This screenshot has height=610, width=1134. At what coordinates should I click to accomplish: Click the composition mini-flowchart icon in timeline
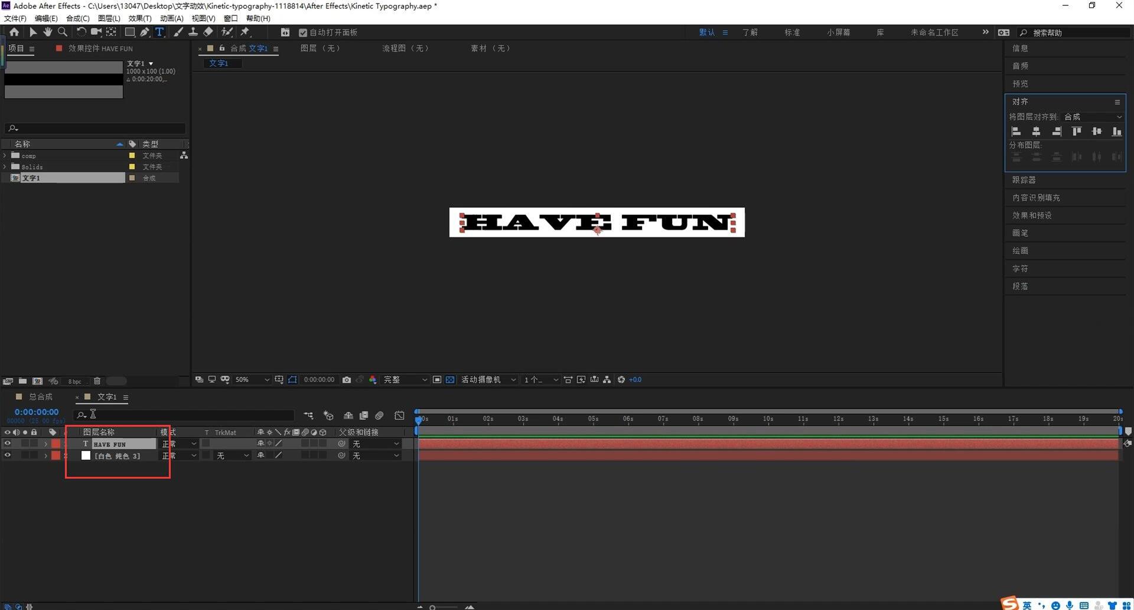pyautogui.click(x=308, y=416)
